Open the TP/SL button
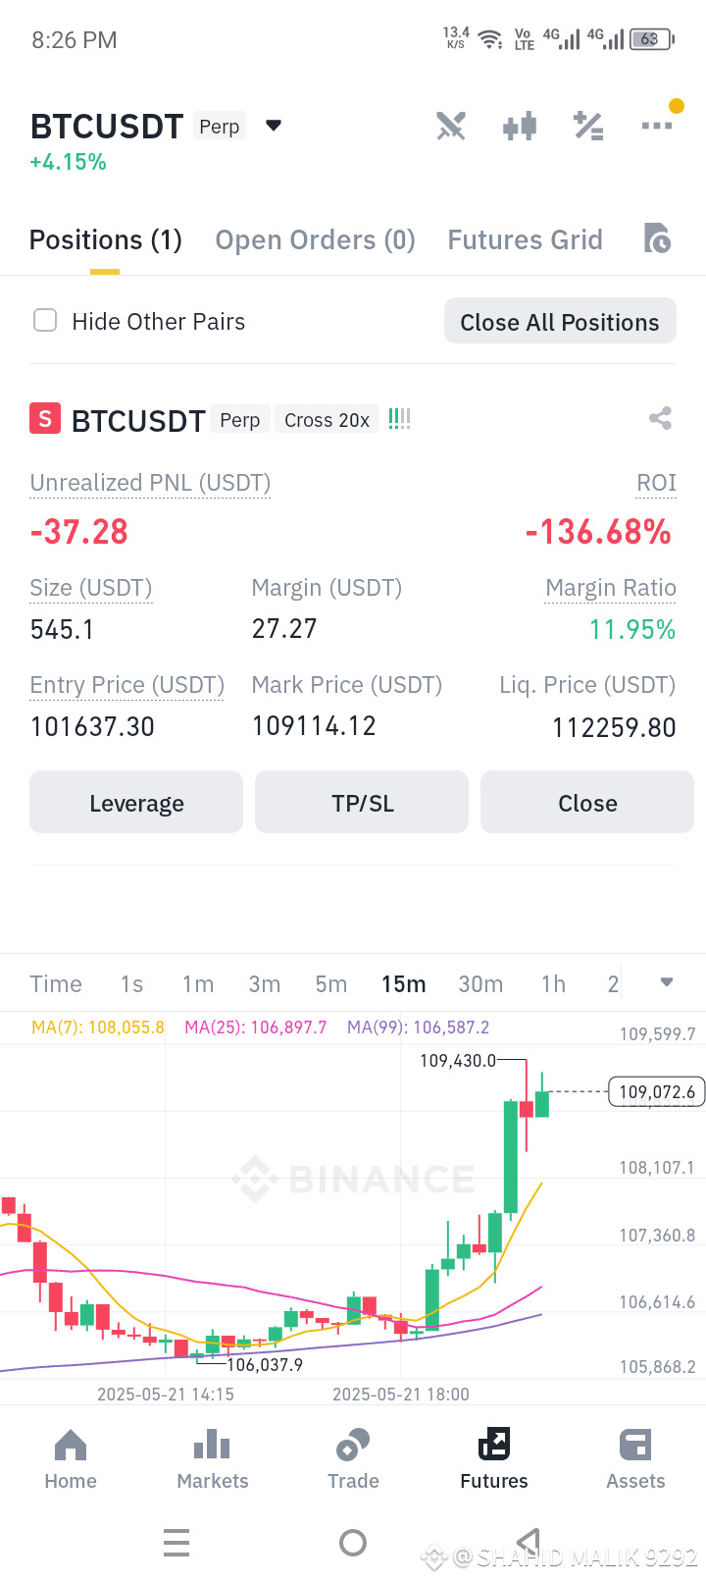 click(362, 803)
